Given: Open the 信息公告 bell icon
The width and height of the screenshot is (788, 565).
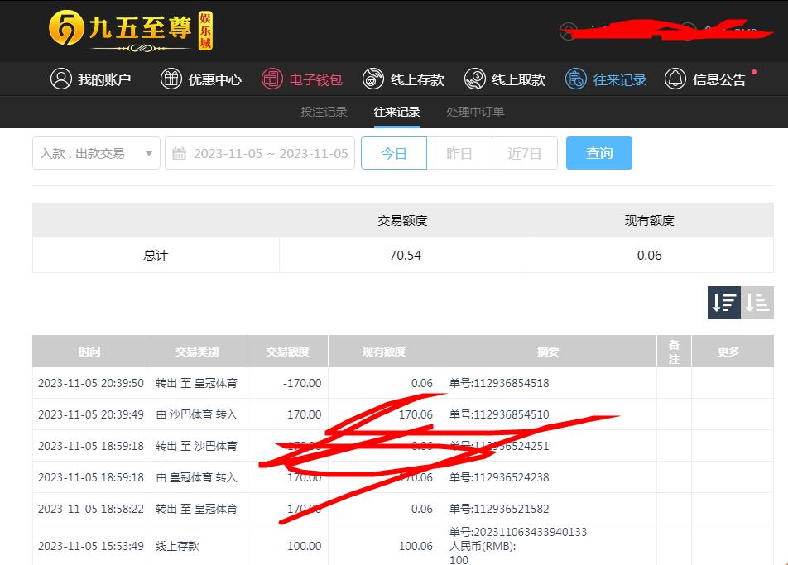Looking at the screenshot, I should [x=675, y=79].
